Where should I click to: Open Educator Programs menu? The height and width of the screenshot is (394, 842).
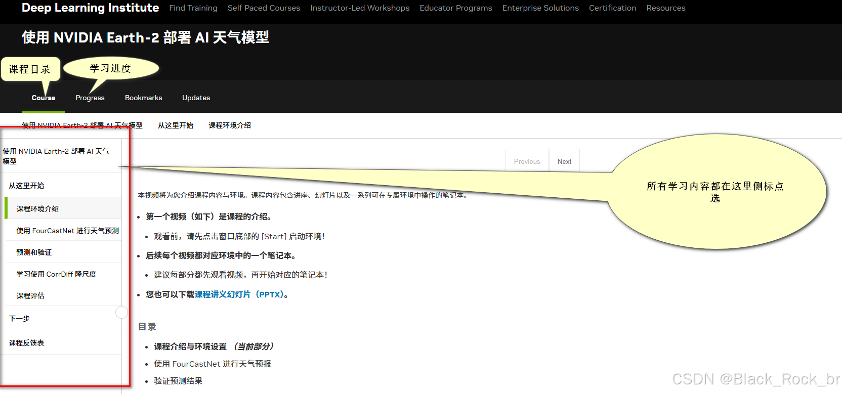pyautogui.click(x=456, y=8)
